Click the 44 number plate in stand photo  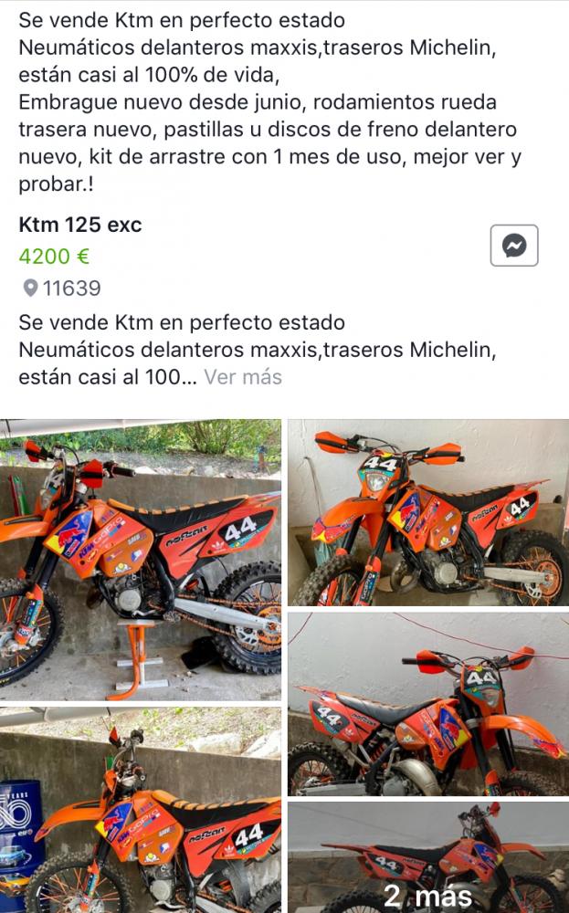(x=240, y=530)
